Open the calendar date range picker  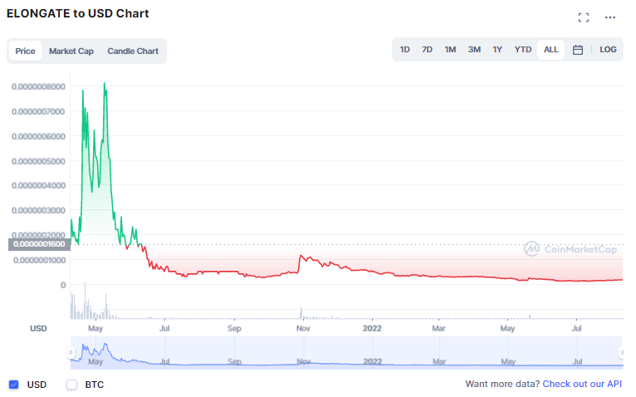(578, 50)
